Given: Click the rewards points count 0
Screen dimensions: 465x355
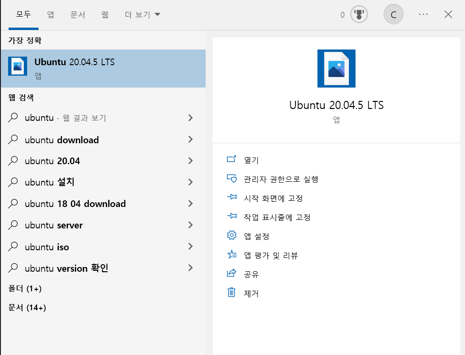Looking at the screenshot, I should coord(343,15).
